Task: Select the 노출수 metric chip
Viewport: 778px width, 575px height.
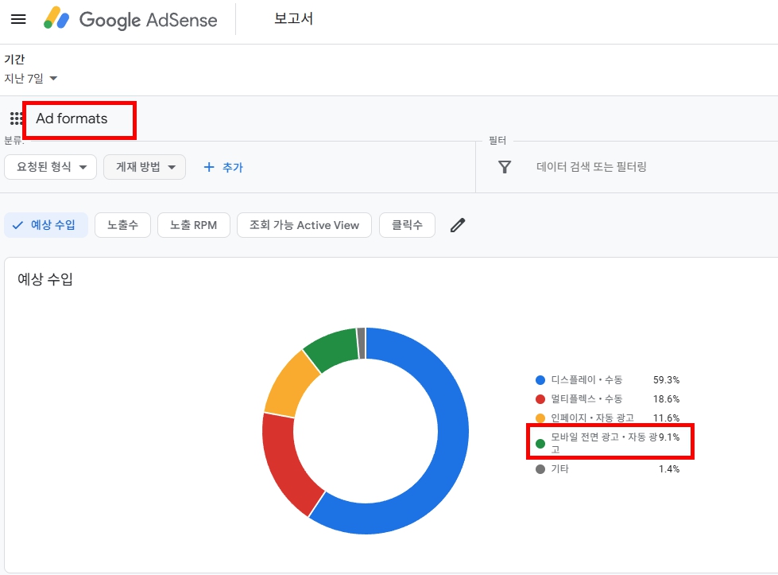Action: pyautogui.click(x=122, y=225)
